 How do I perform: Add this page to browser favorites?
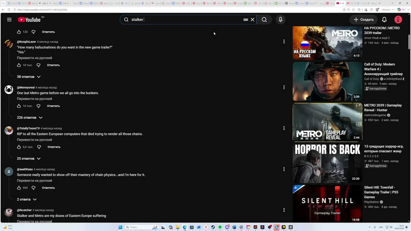[353, 10]
